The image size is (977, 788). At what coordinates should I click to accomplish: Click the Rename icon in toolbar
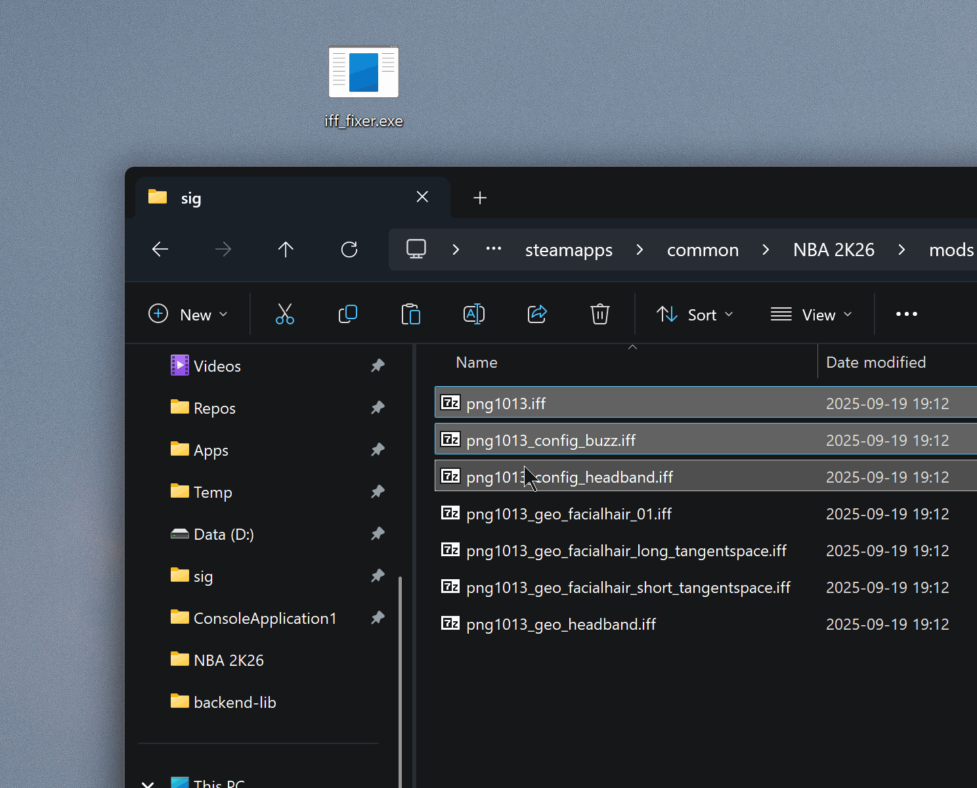[x=473, y=315]
